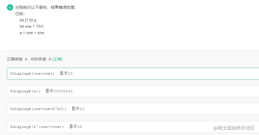Choose option $displayb(one+one+2'b0); 显示10

coord(133,109)
